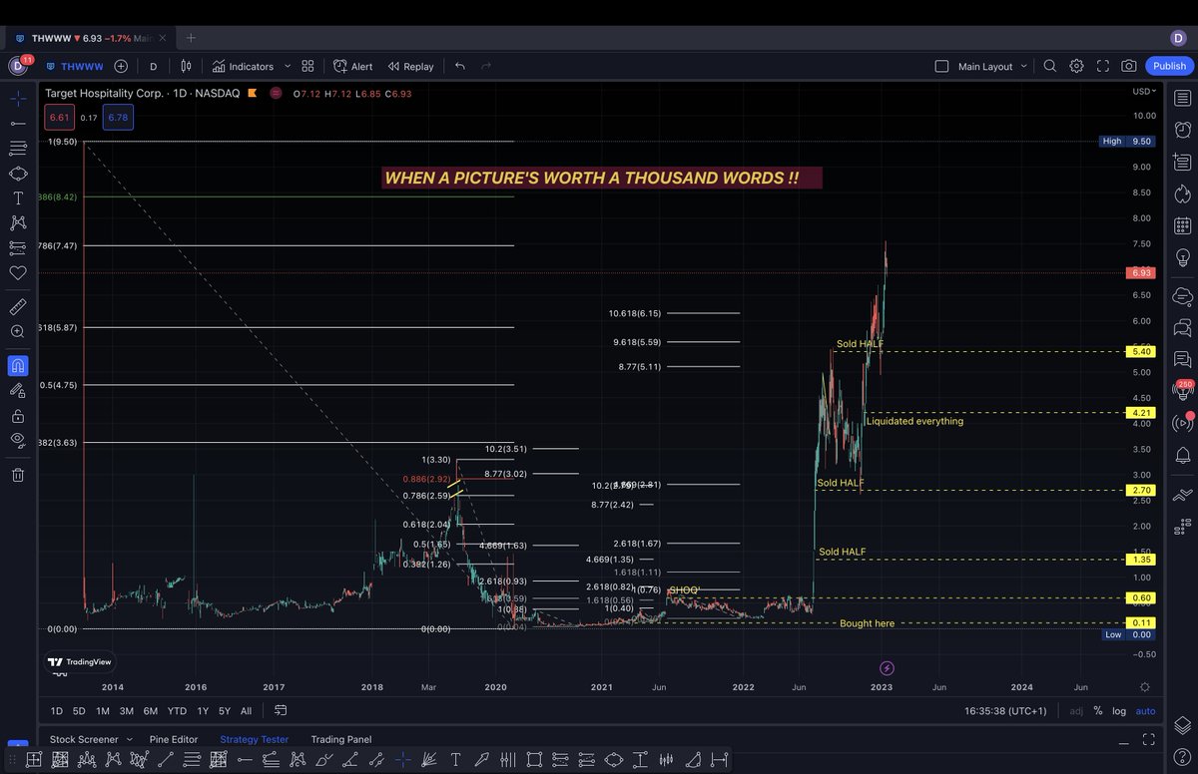
Task: Open a new browser tab with plus
Action: tap(191, 38)
